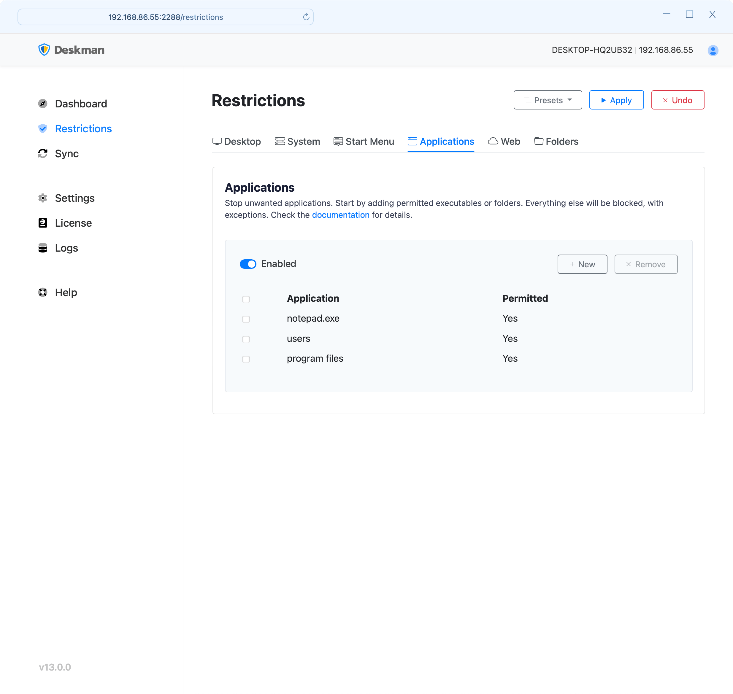Click the DESKTOP-HQ2UB32 host name
The height and width of the screenshot is (694, 733).
pyautogui.click(x=592, y=50)
